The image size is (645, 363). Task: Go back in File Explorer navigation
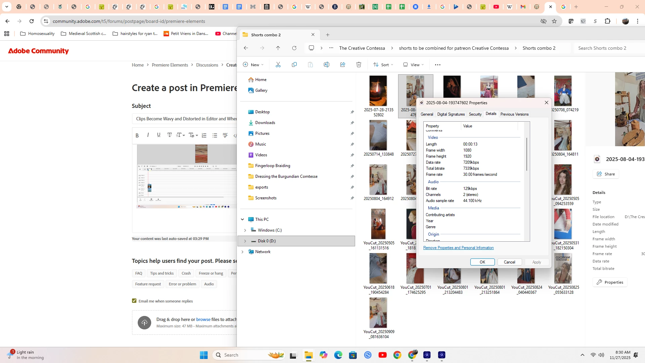point(246,48)
